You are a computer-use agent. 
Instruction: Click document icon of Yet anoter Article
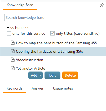pos(13,68)
